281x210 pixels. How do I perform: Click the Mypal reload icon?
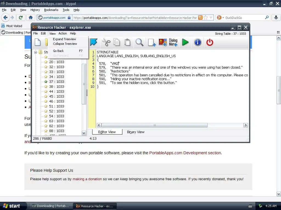pos(21,17)
